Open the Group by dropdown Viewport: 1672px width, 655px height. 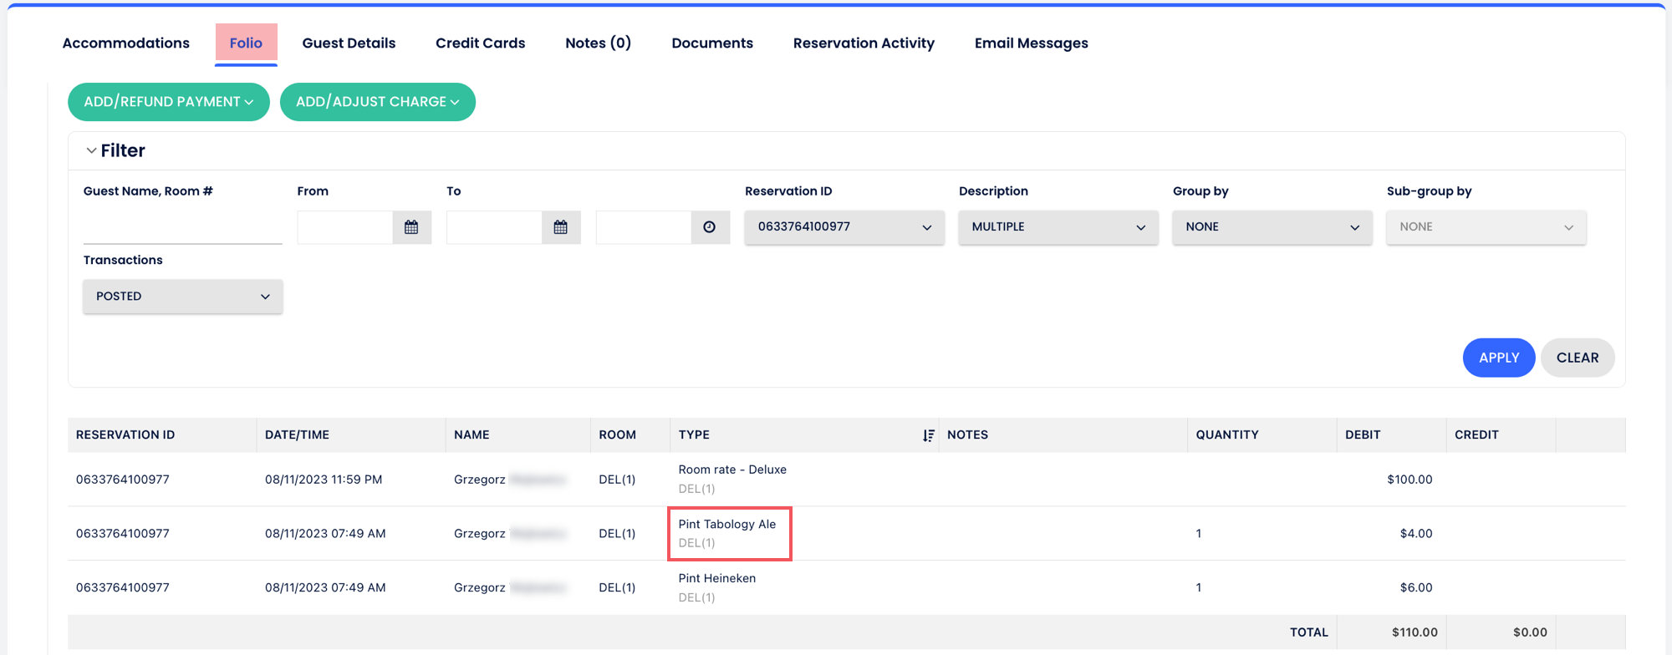(1272, 227)
